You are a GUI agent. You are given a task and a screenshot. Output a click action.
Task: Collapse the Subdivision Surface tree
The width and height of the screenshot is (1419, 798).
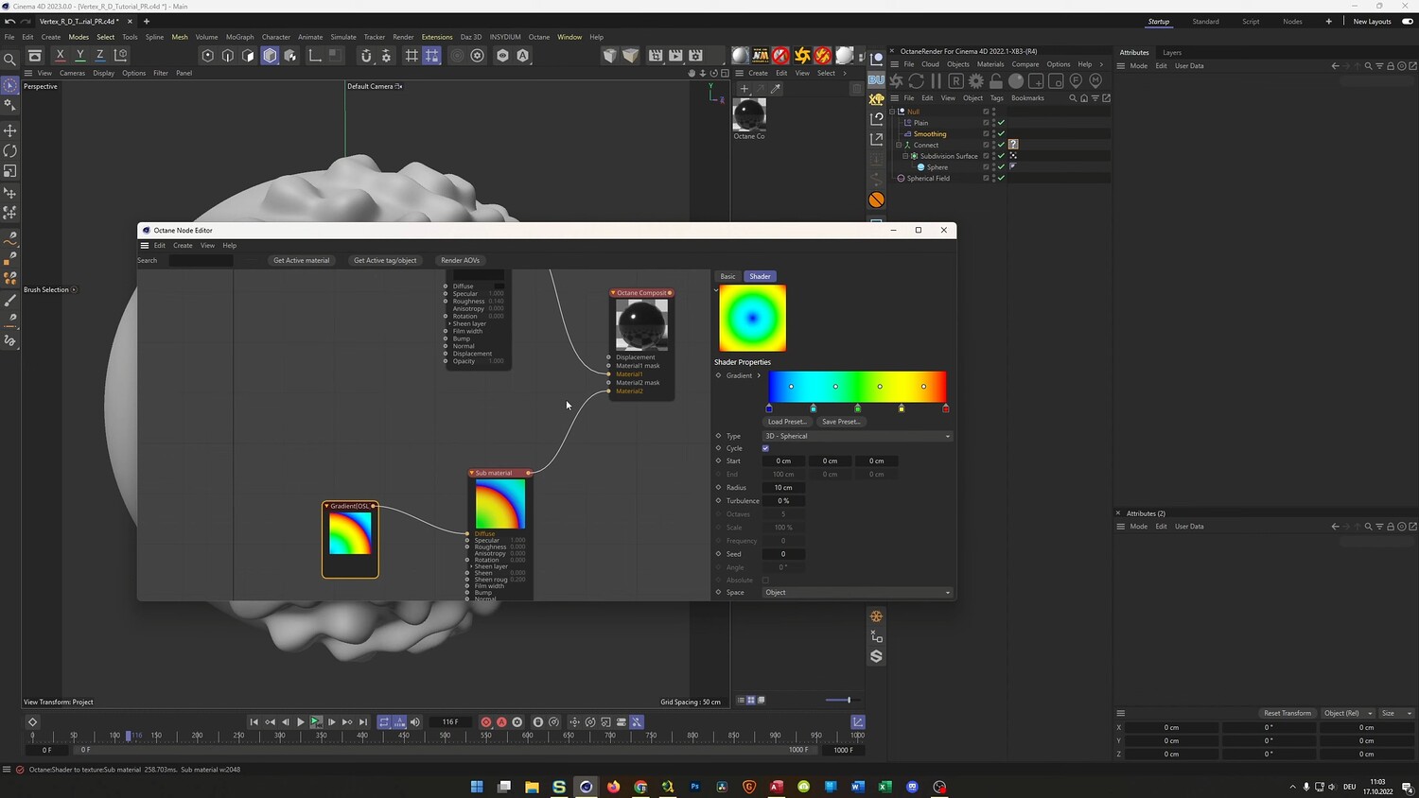pyautogui.click(x=905, y=156)
